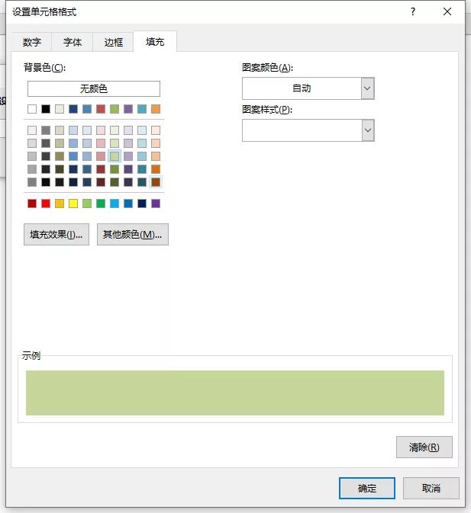The width and height of the screenshot is (471, 513).
Task: Choose light green in the standard colors row
Action: click(87, 204)
